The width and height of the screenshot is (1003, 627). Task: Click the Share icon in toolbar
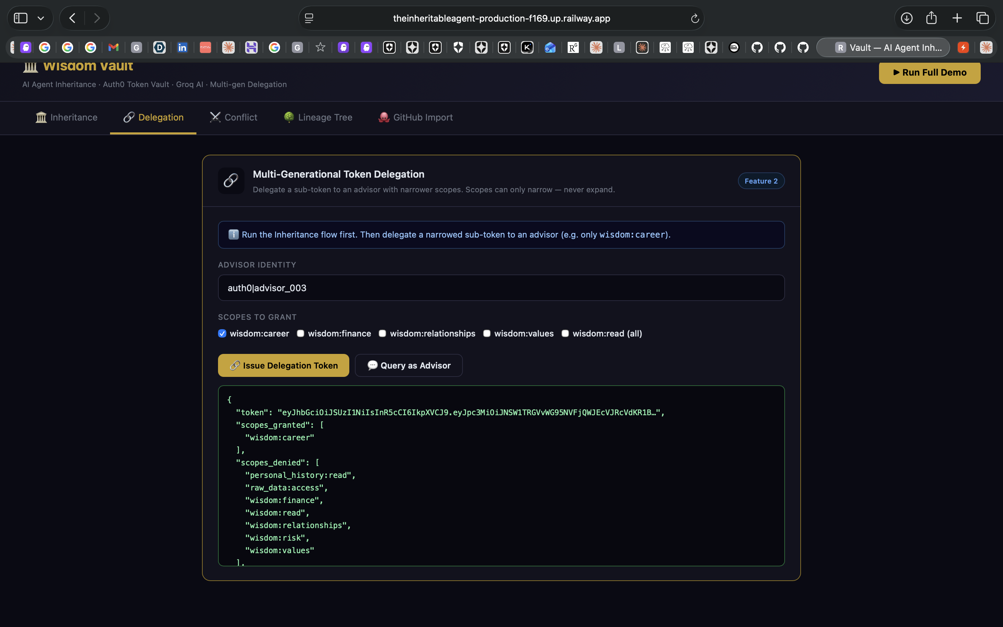(x=931, y=18)
